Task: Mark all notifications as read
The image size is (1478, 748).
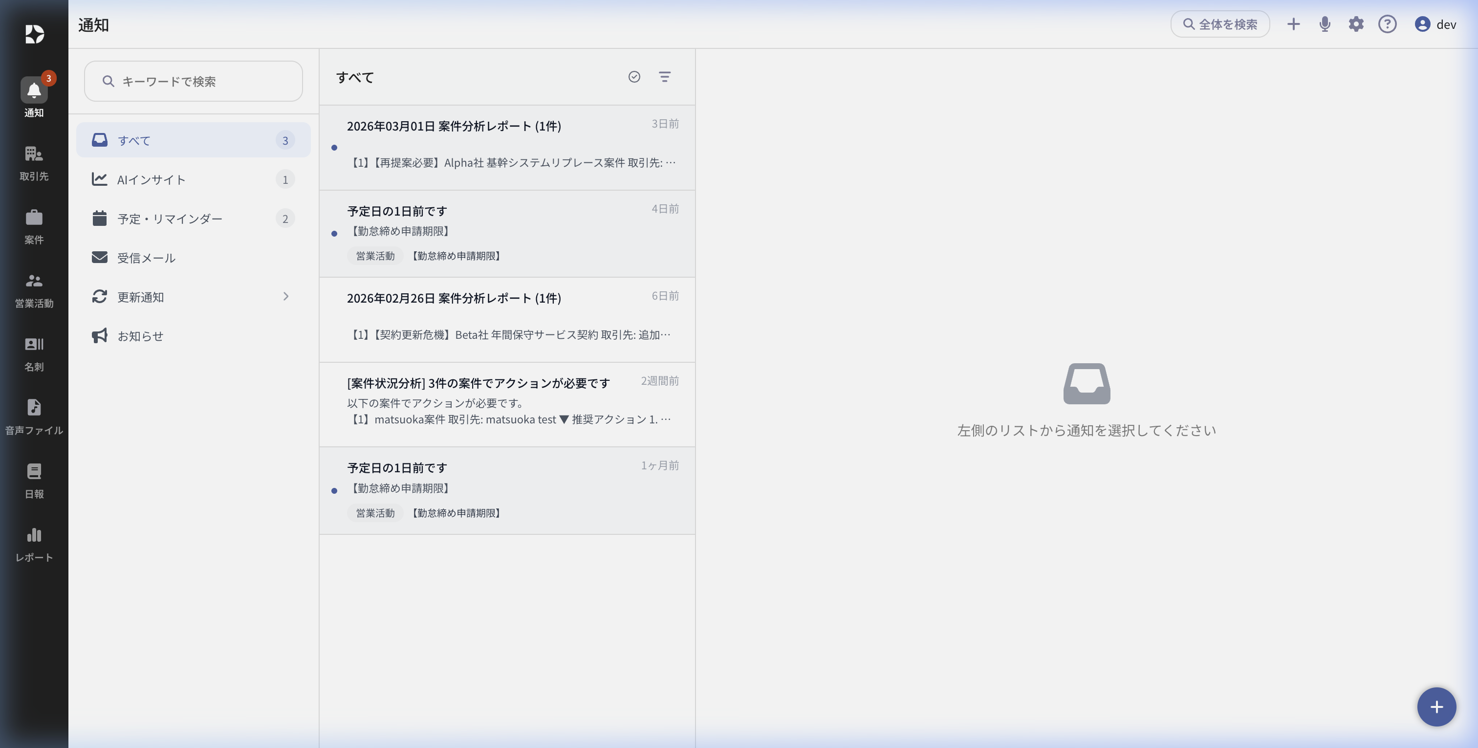Action: (x=634, y=77)
